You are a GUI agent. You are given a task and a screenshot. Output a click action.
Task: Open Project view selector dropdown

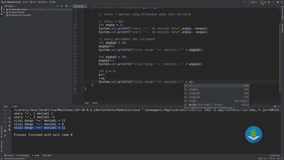11,6
